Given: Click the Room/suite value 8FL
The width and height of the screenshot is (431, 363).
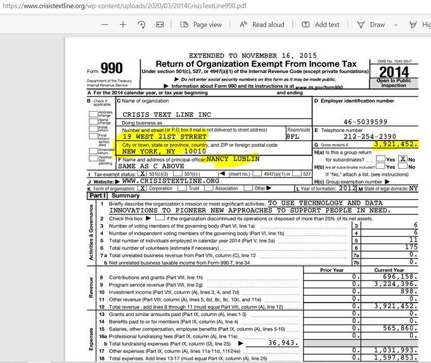Looking at the screenshot, I should point(293,137).
